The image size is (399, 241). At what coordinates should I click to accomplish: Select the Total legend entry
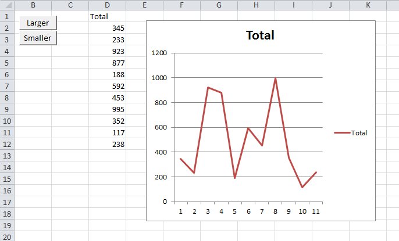[x=351, y=133]
